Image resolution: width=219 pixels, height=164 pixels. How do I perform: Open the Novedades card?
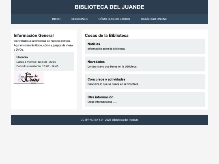[x=145, y=64]
